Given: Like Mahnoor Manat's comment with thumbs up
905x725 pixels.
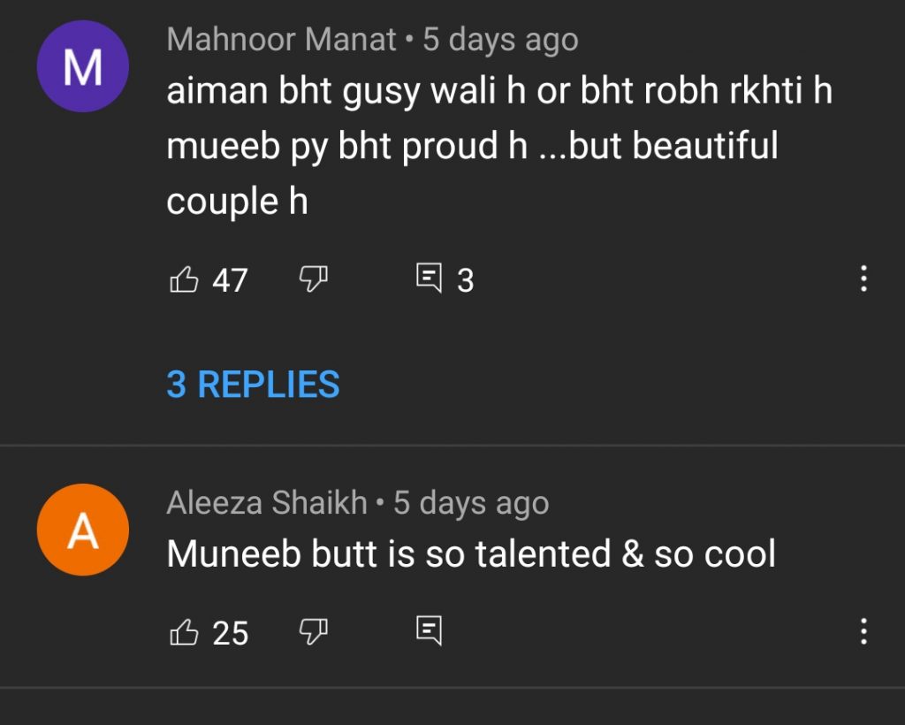Looking at the screenshot, I should (184, 279).
